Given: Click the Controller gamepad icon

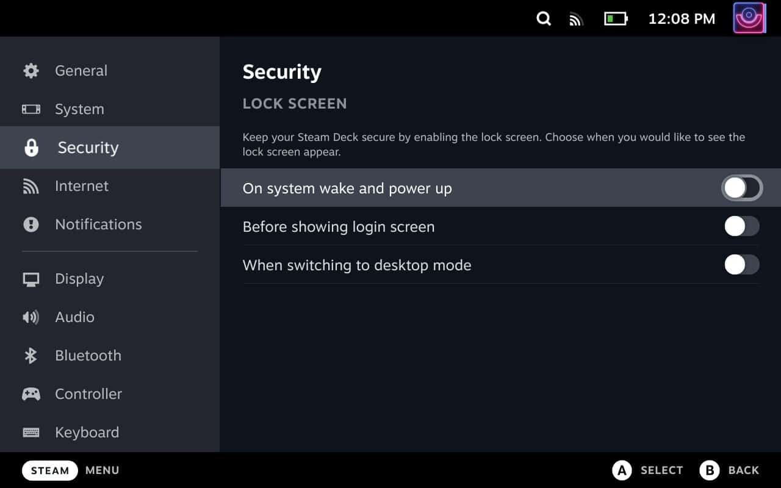Looking at the screenshot, I should point(31,394).
